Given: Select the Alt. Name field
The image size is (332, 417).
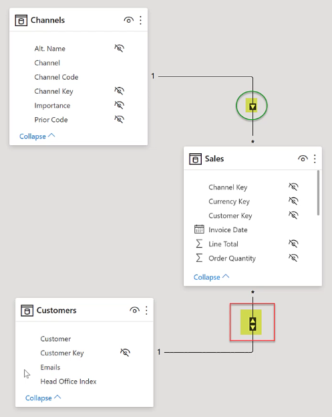Looking at the screenshot, I should click(x=50, y=49).
